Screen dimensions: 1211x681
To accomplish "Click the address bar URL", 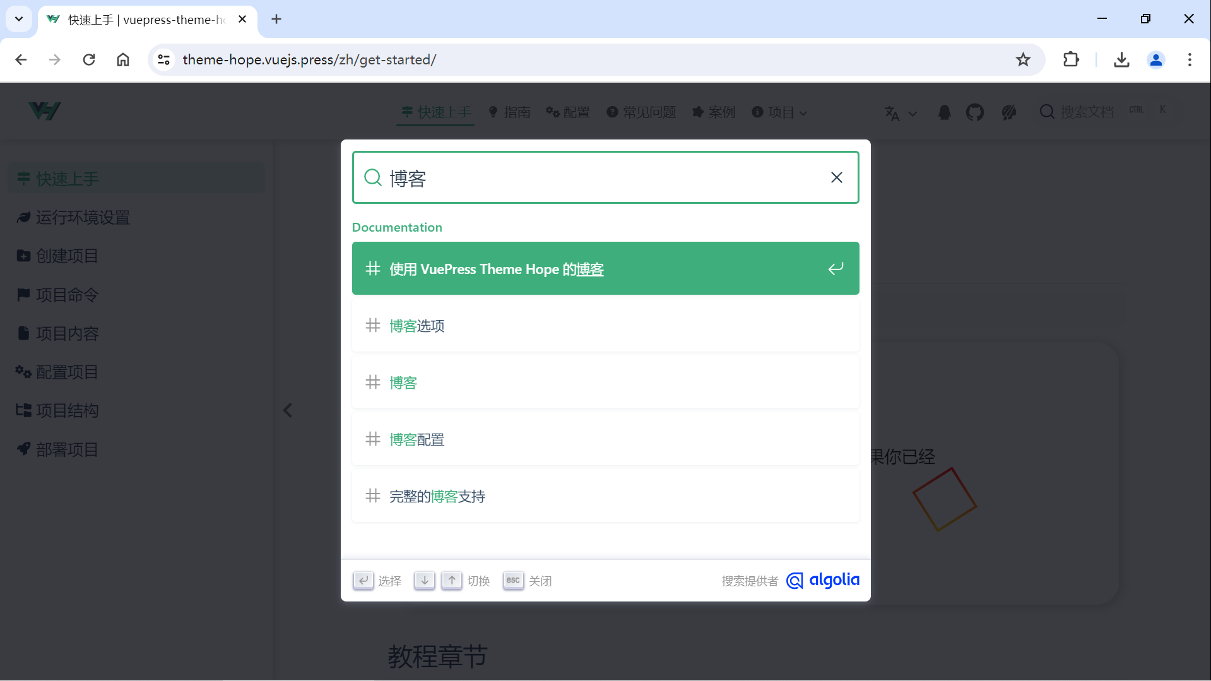I will point(309,59).
